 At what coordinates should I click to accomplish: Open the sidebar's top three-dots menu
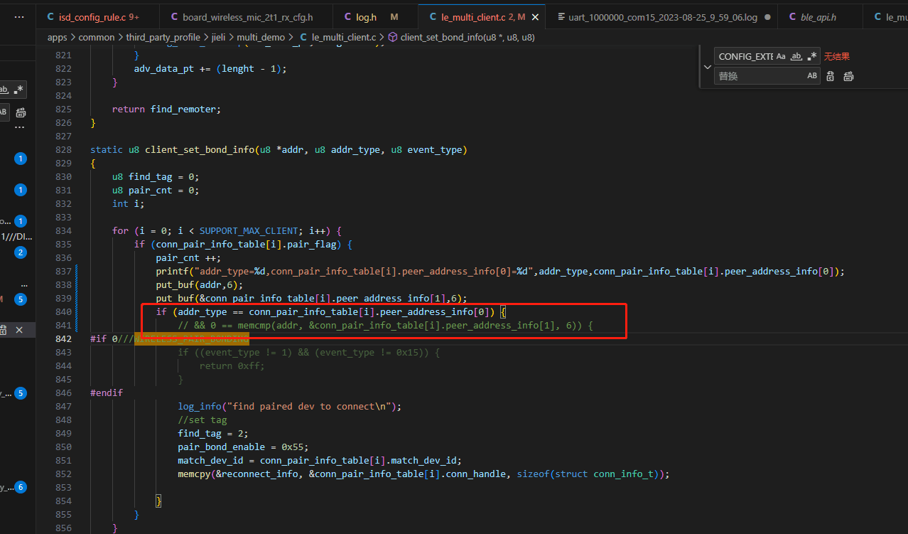coord(19,16)
